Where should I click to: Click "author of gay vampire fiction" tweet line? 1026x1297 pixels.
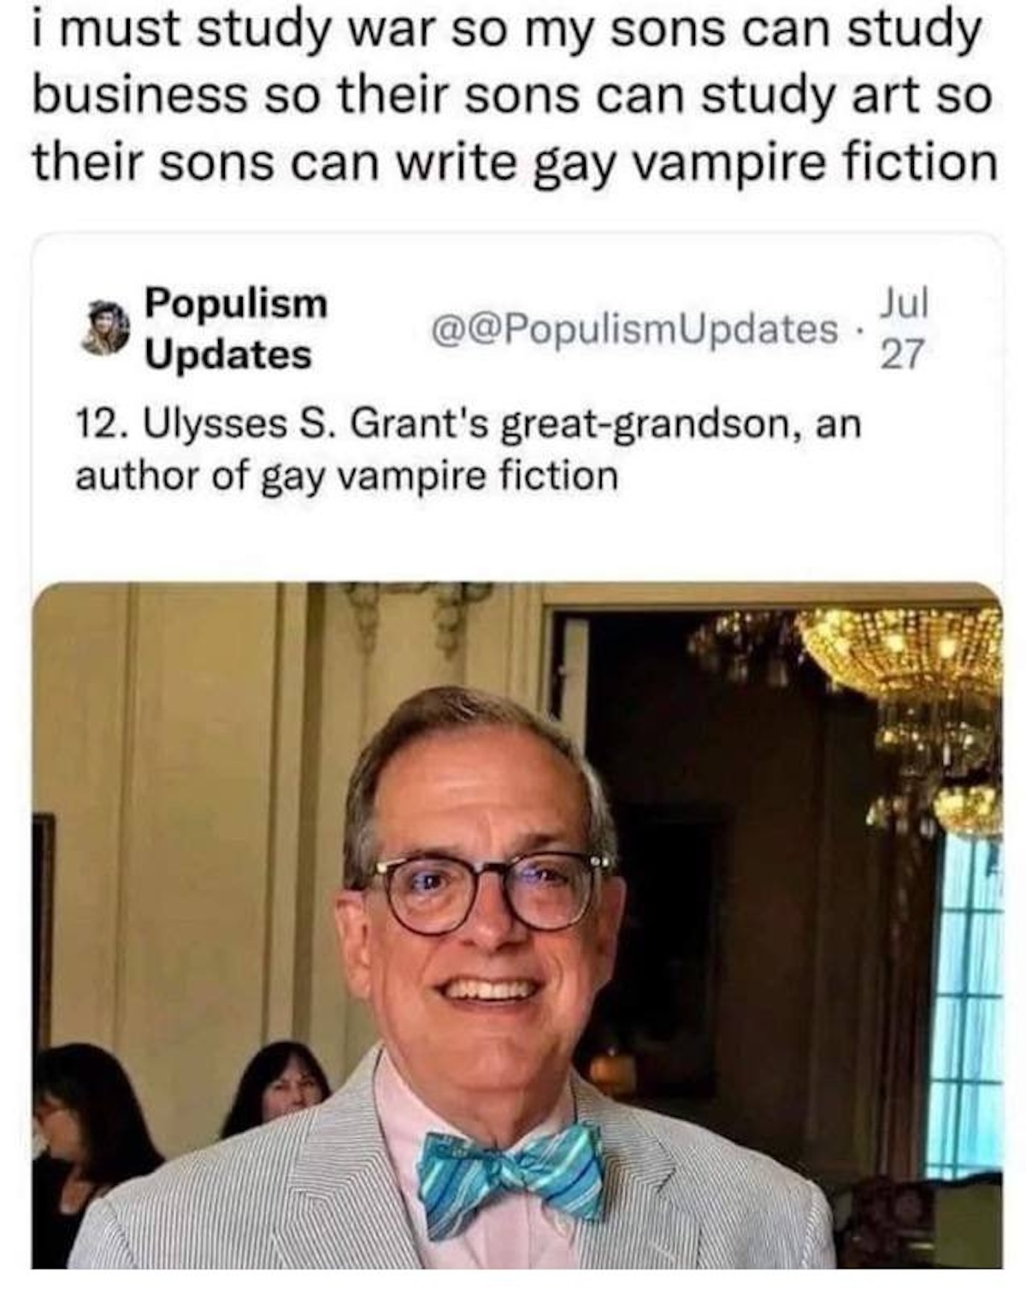[x=346, y=477]
